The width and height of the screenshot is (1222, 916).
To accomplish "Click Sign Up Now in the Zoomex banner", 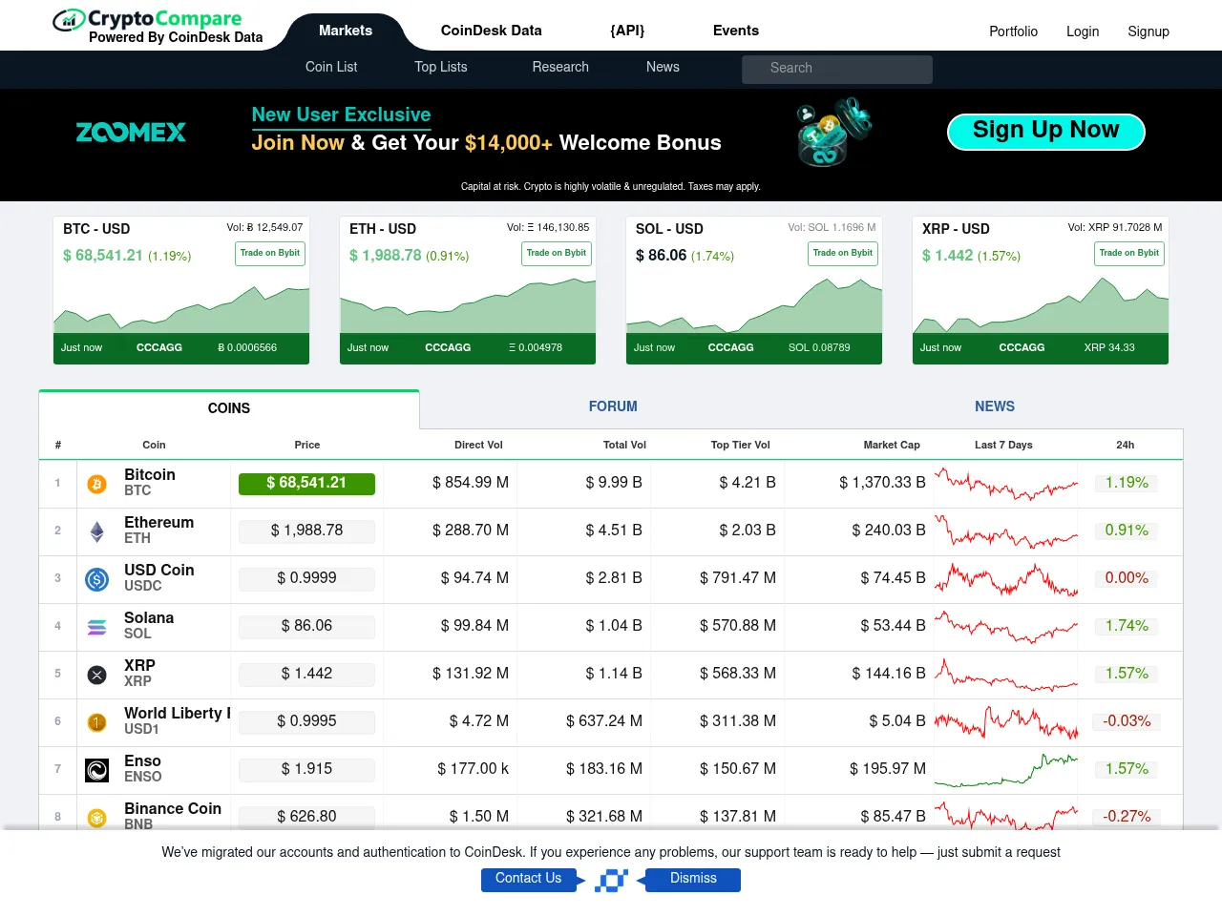I will [x=1045, y=132].
